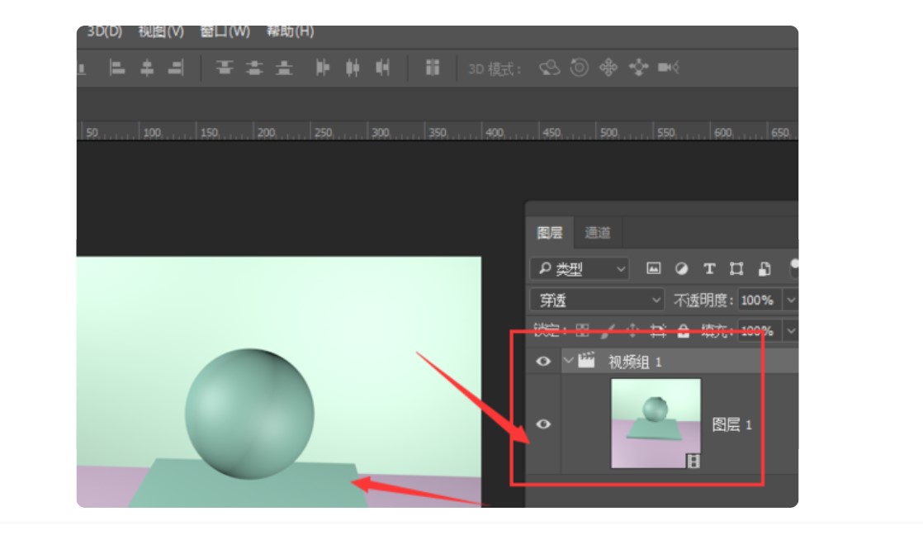The height and width of the screenshot is (535, 923).
Task: Align right edges using the options bar icon
Action: coord(176,69)
